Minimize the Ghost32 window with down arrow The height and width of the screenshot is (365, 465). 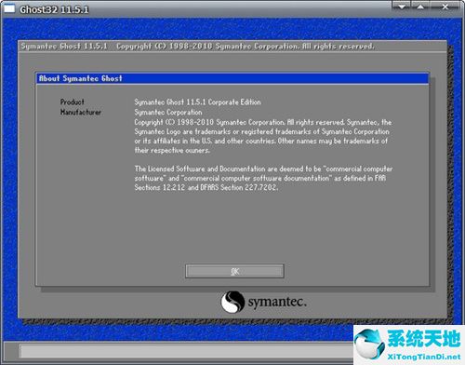tap(402, 7)
